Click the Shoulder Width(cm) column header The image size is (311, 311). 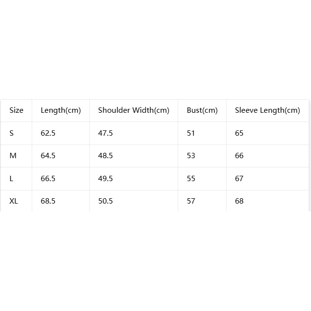pos(134,110)
